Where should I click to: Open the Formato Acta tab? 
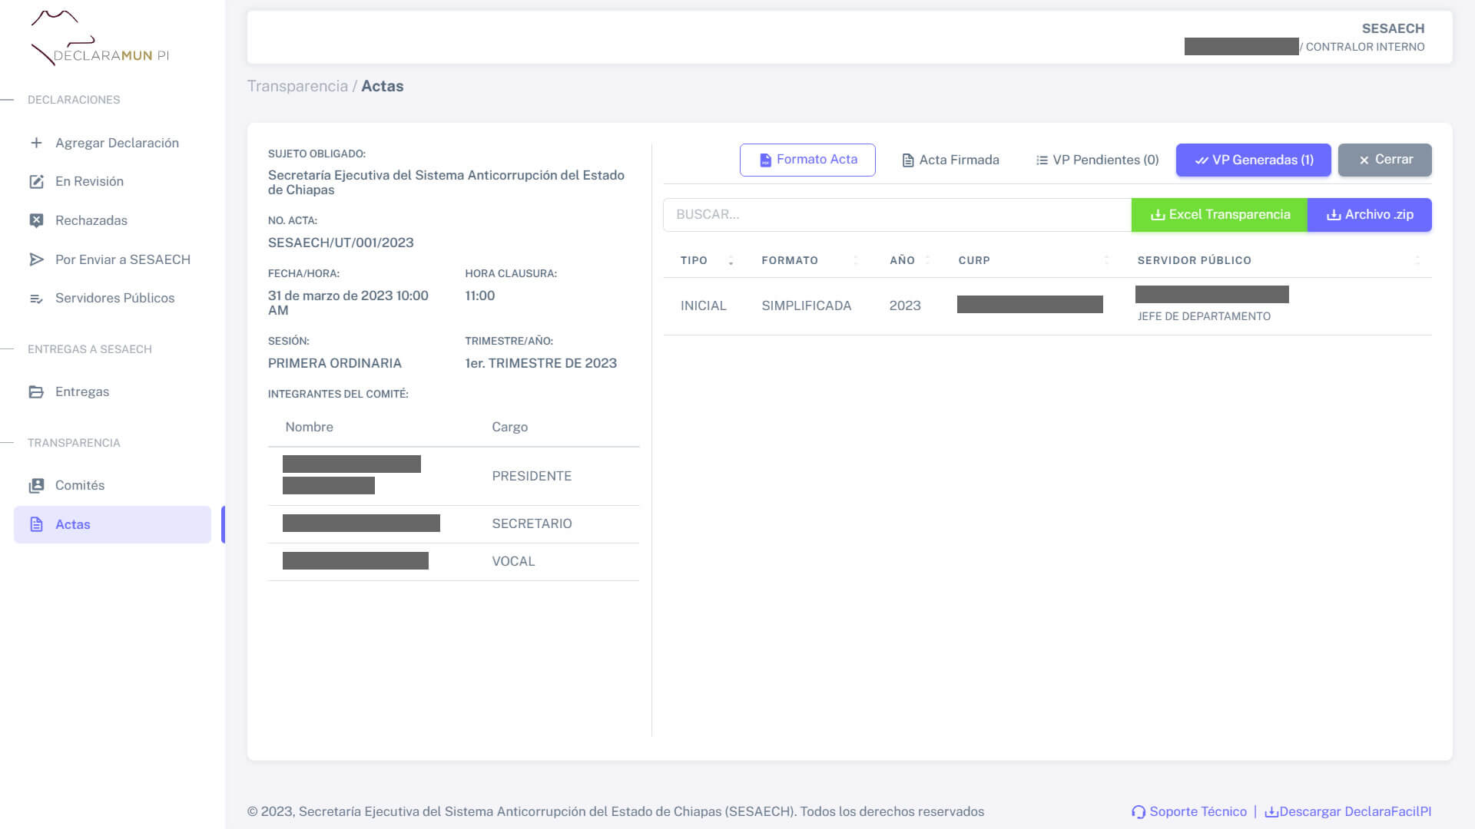click(807, 160)
